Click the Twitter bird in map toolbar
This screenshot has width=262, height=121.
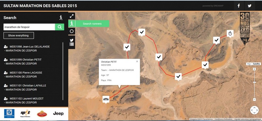pyautogui.click(x=72, y=40)
